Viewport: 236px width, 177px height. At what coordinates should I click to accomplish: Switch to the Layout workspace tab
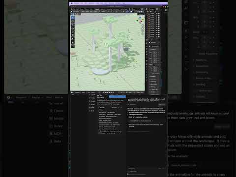[97, 9]
